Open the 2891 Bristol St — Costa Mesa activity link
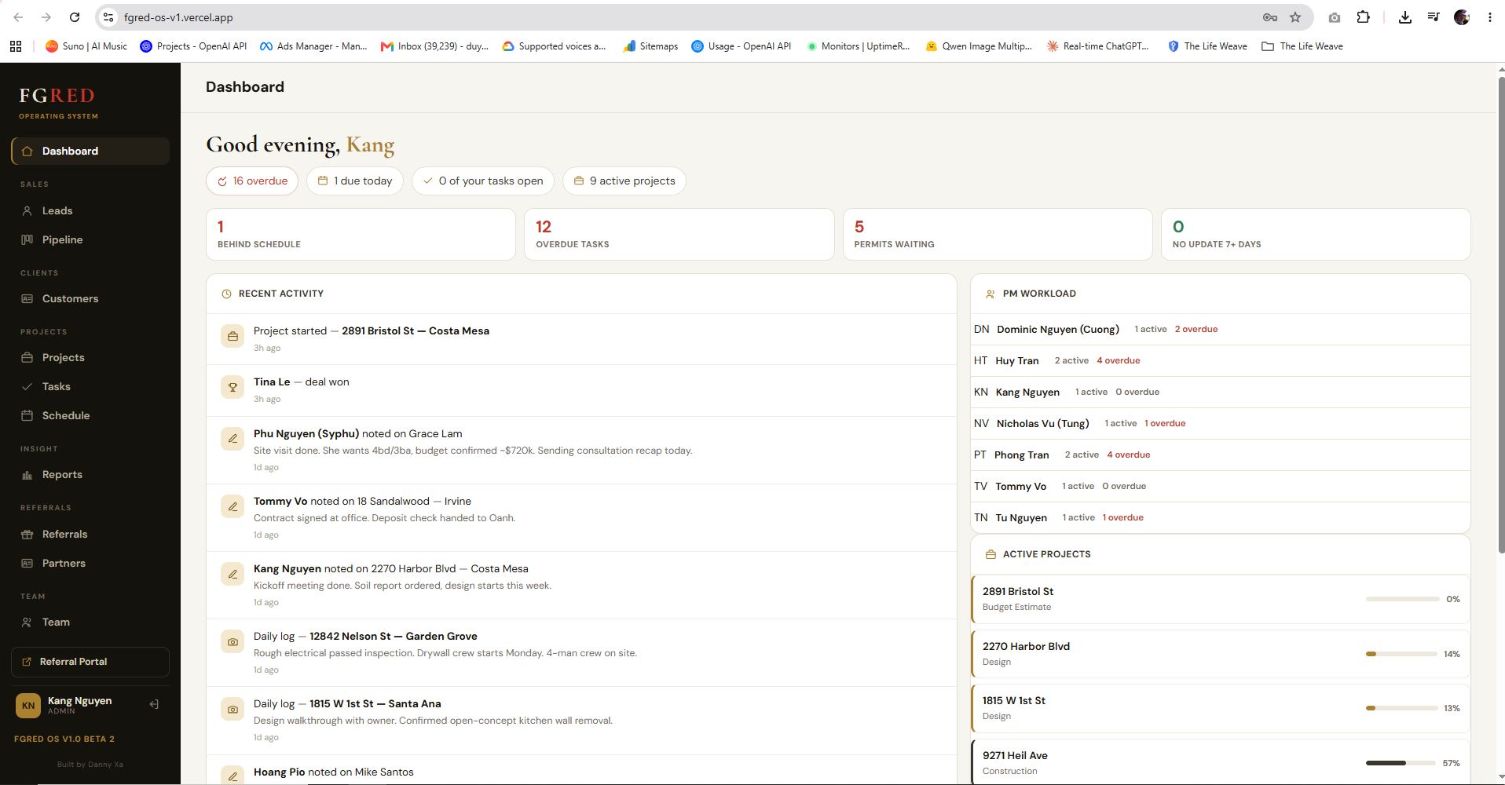The width and height of the screenshot is (1505, 785). click(x=416, y=330)
